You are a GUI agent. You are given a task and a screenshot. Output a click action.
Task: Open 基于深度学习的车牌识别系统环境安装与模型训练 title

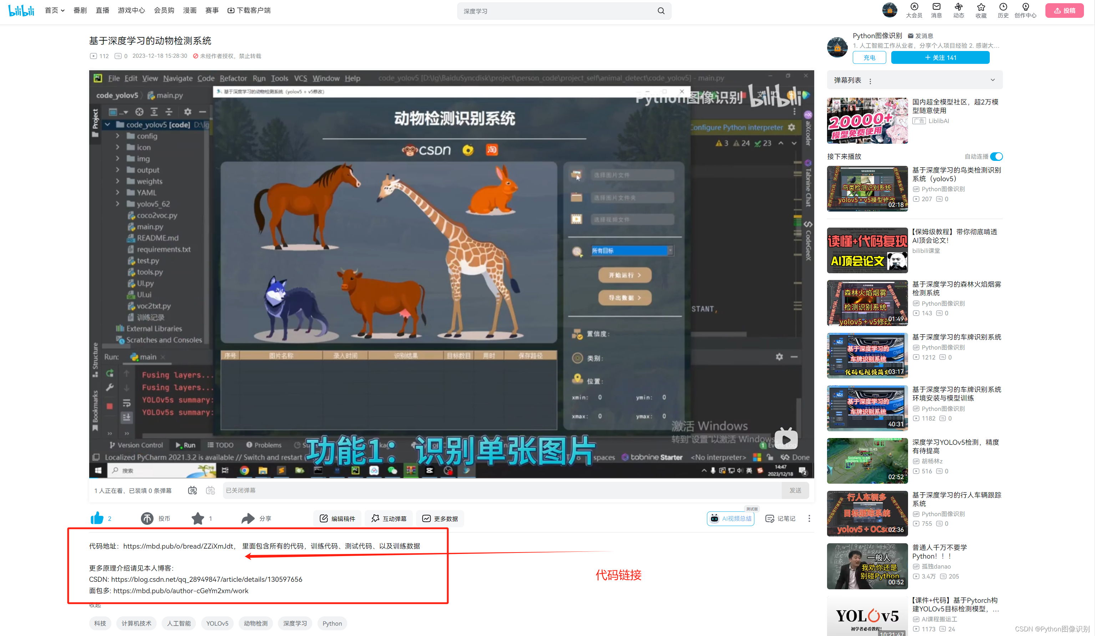point(957,393)
